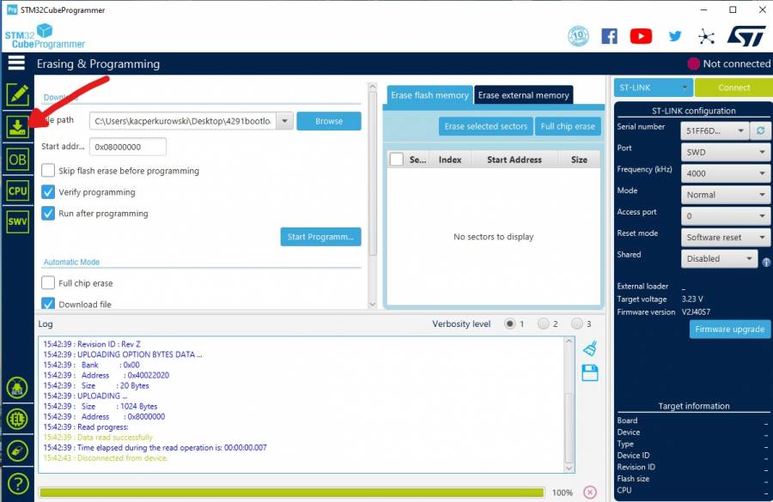Set verbosity level to 3
The height and width of the screenshot is (502, 773).
coord(577,324)
